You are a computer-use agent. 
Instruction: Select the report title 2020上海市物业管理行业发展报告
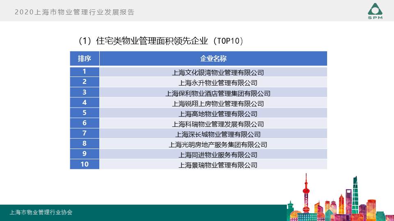coord(74,12)
